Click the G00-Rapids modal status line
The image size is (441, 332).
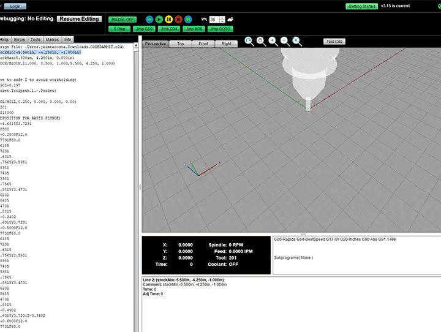coord(335,240)
